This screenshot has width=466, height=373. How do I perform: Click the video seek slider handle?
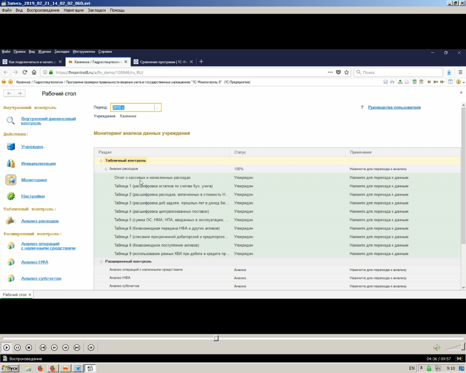(216, 338)
